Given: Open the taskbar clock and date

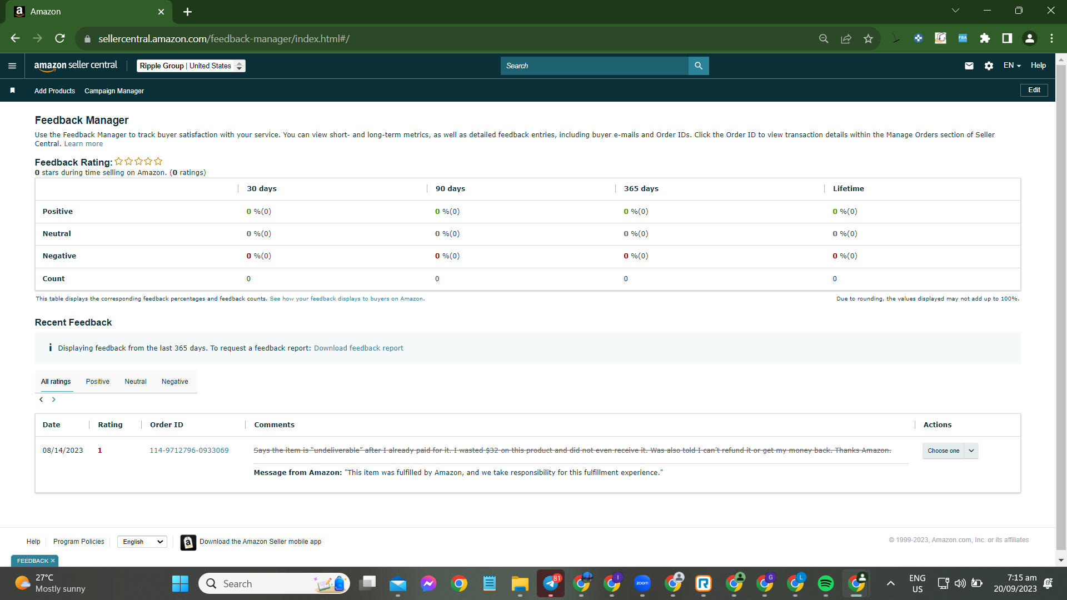Looking at the screenshot, I should pos(1015,583).
